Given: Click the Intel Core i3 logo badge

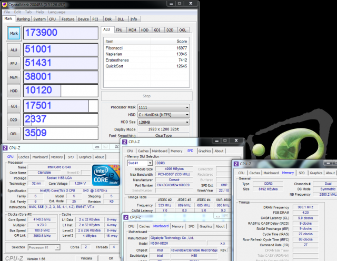Looking at the screenshot, I should pyautogui.click(x=106, y=175).
